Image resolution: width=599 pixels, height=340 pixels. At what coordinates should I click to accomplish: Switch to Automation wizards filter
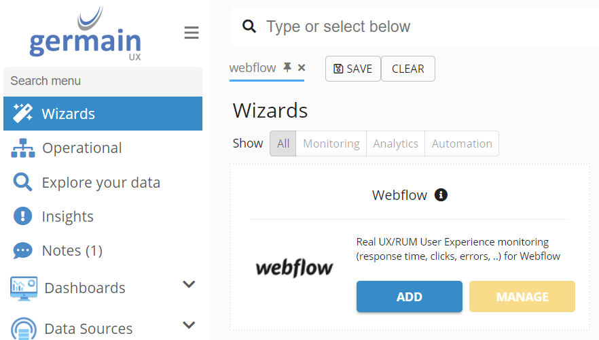point(462,143)
